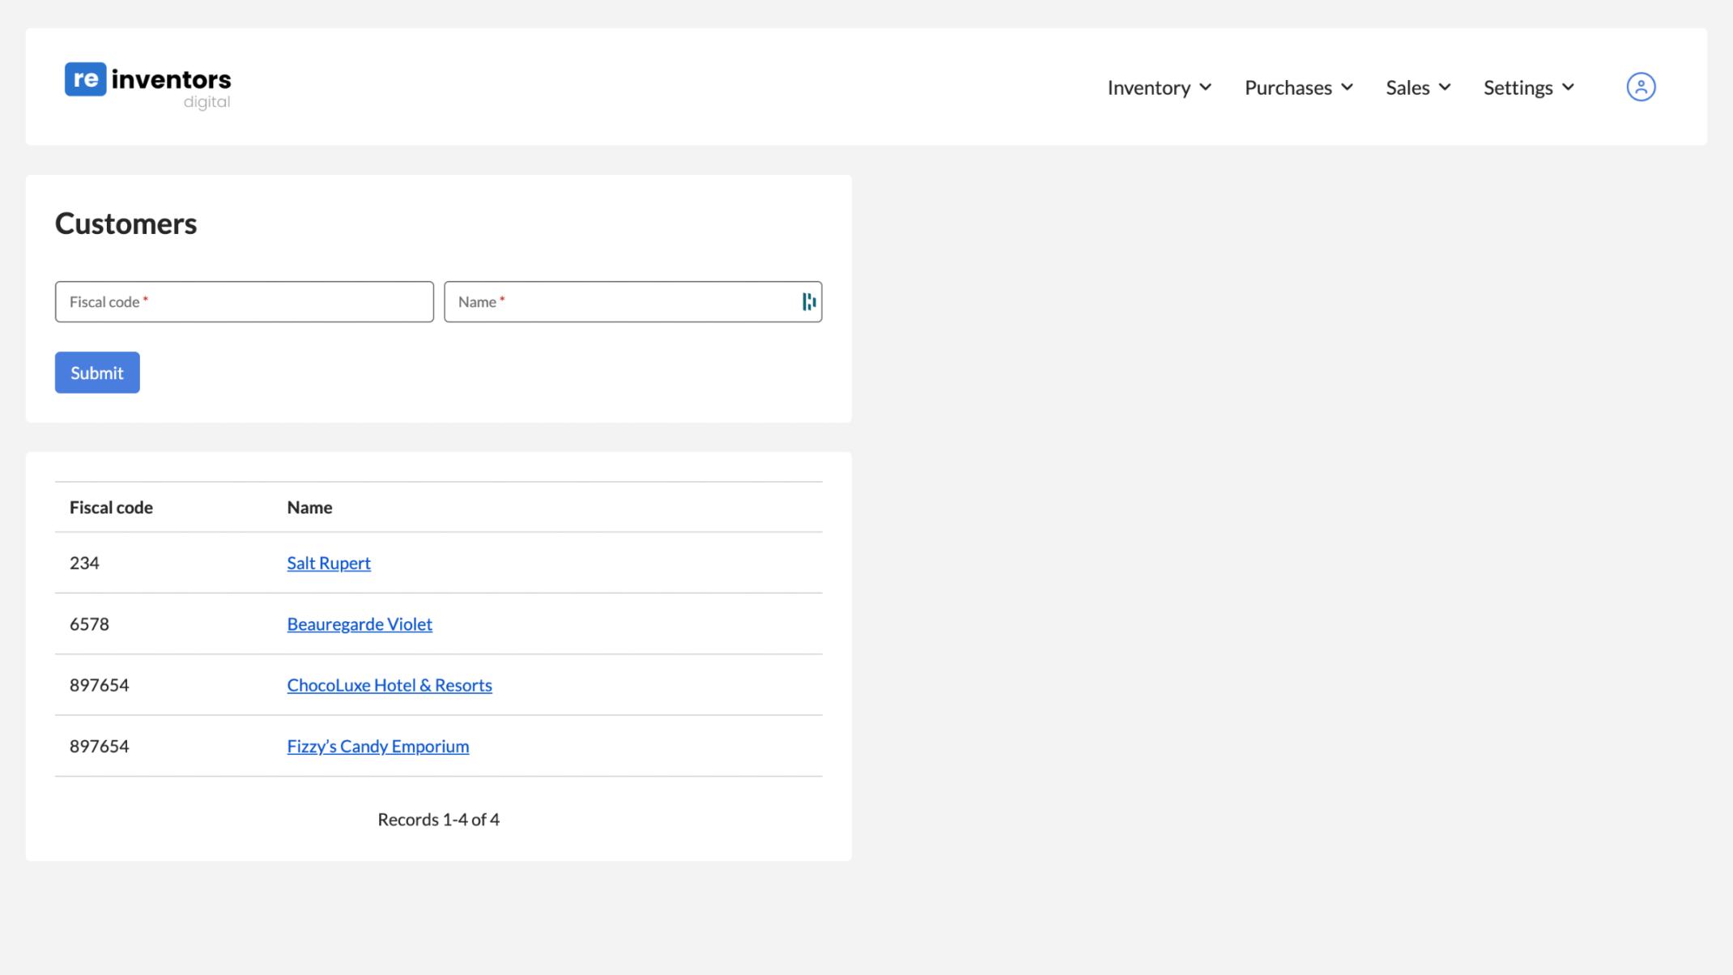Click the reinventors digital logo
The width and height of the screenshot is (1733, 975).
(x=148, y=85)
